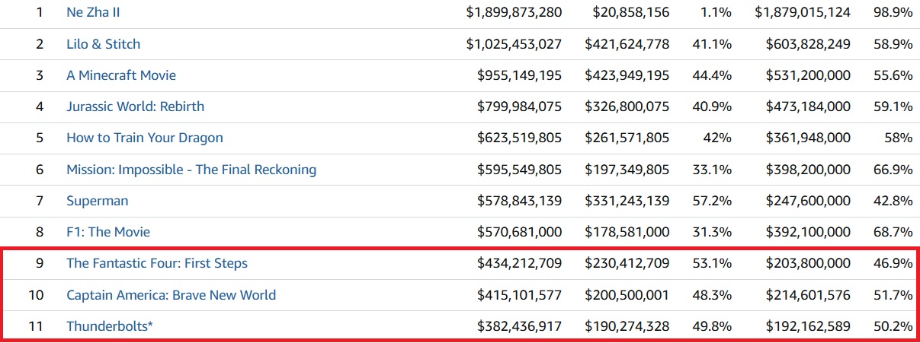Select foreign gross $398,200,000
920x343 pixels.
coord(808,170)
